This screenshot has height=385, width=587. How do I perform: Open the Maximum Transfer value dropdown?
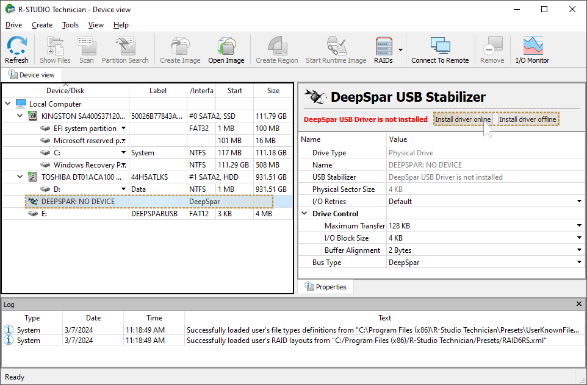click(x=579, y=226)
